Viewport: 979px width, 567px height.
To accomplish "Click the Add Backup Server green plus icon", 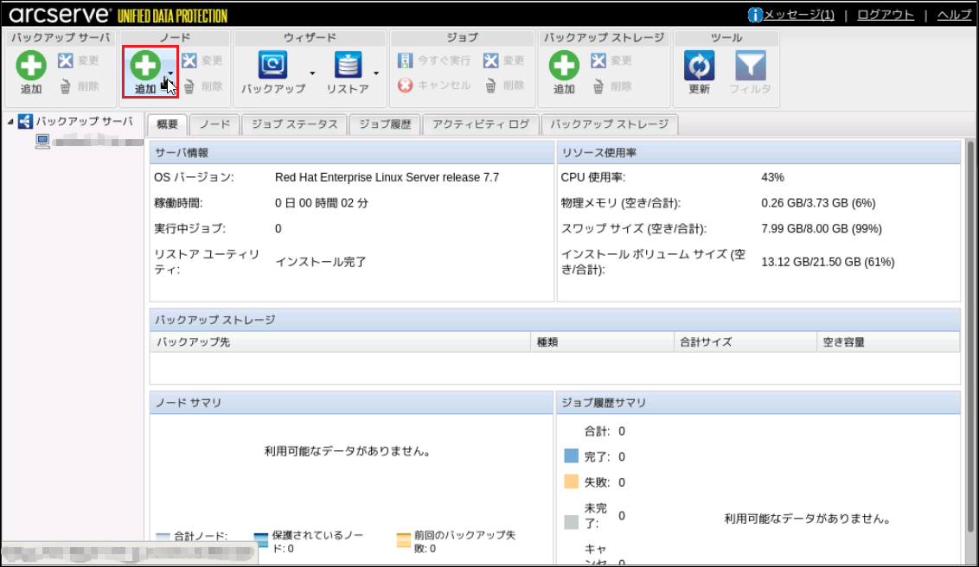I will click(x=31, y=66).
